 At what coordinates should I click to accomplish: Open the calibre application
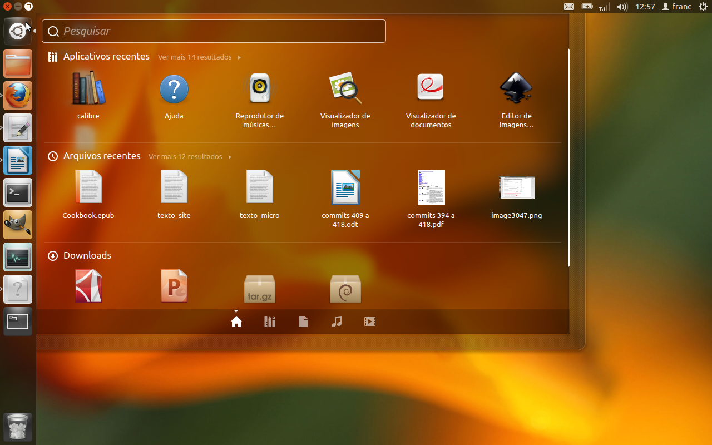pos(88,89)
